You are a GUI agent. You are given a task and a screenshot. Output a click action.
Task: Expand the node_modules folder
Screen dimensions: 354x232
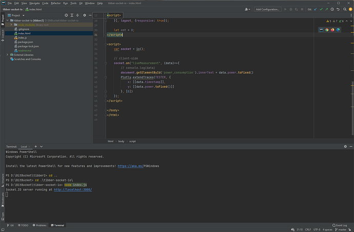click(x=11, y=25)
